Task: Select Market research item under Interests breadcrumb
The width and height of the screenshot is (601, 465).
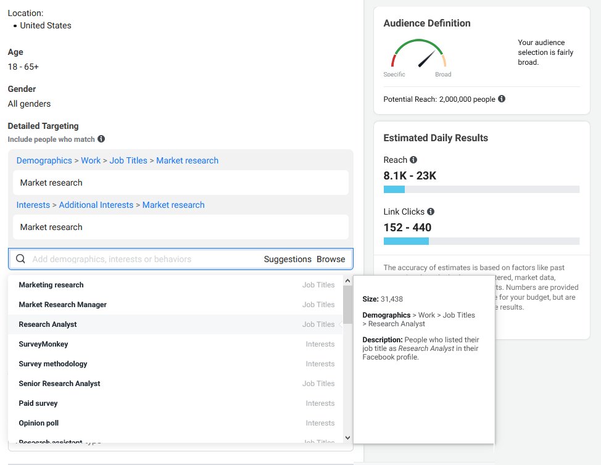Action: tap(181, 227)
